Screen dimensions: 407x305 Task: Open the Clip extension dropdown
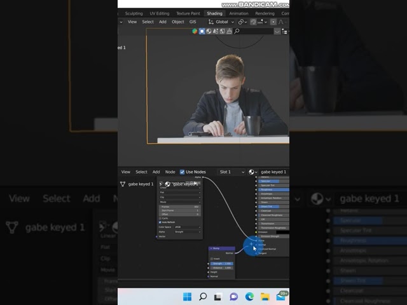click(x=179, y=198)
